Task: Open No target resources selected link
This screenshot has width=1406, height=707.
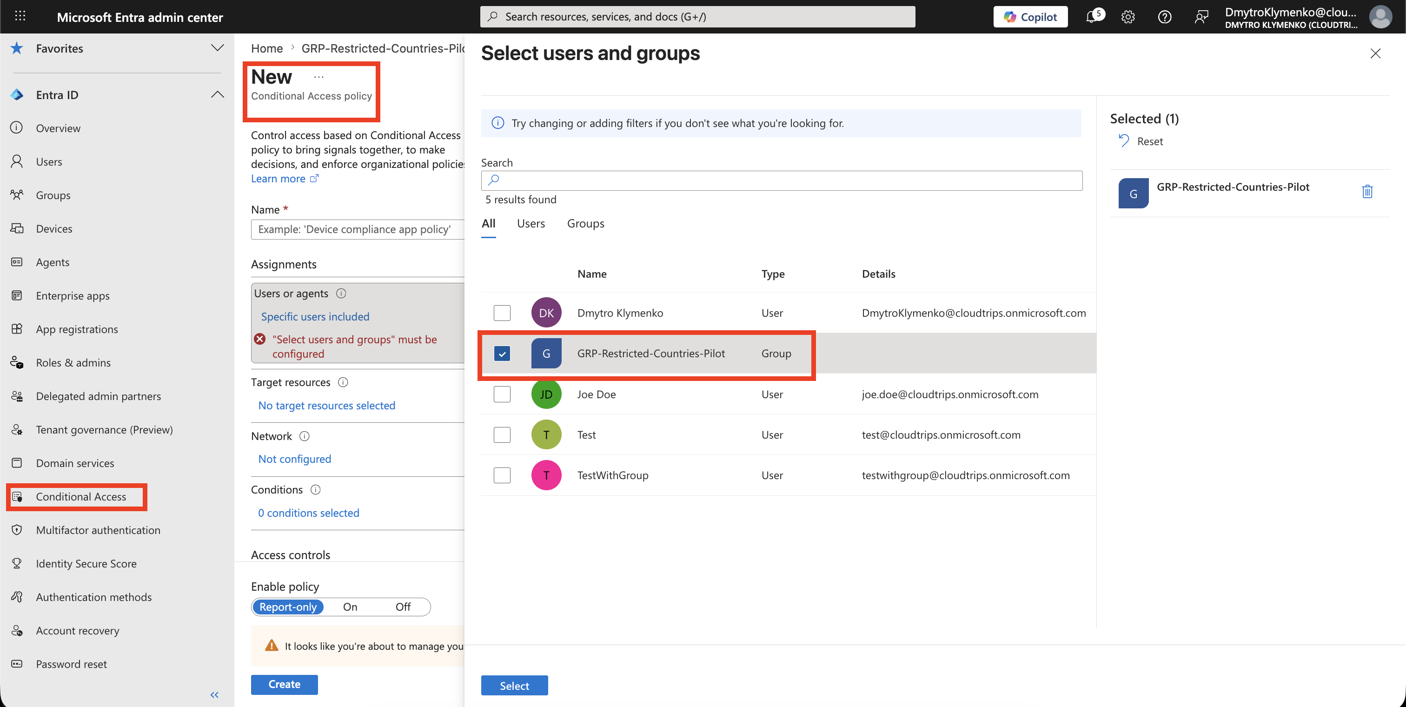Action: coord(326,406)
